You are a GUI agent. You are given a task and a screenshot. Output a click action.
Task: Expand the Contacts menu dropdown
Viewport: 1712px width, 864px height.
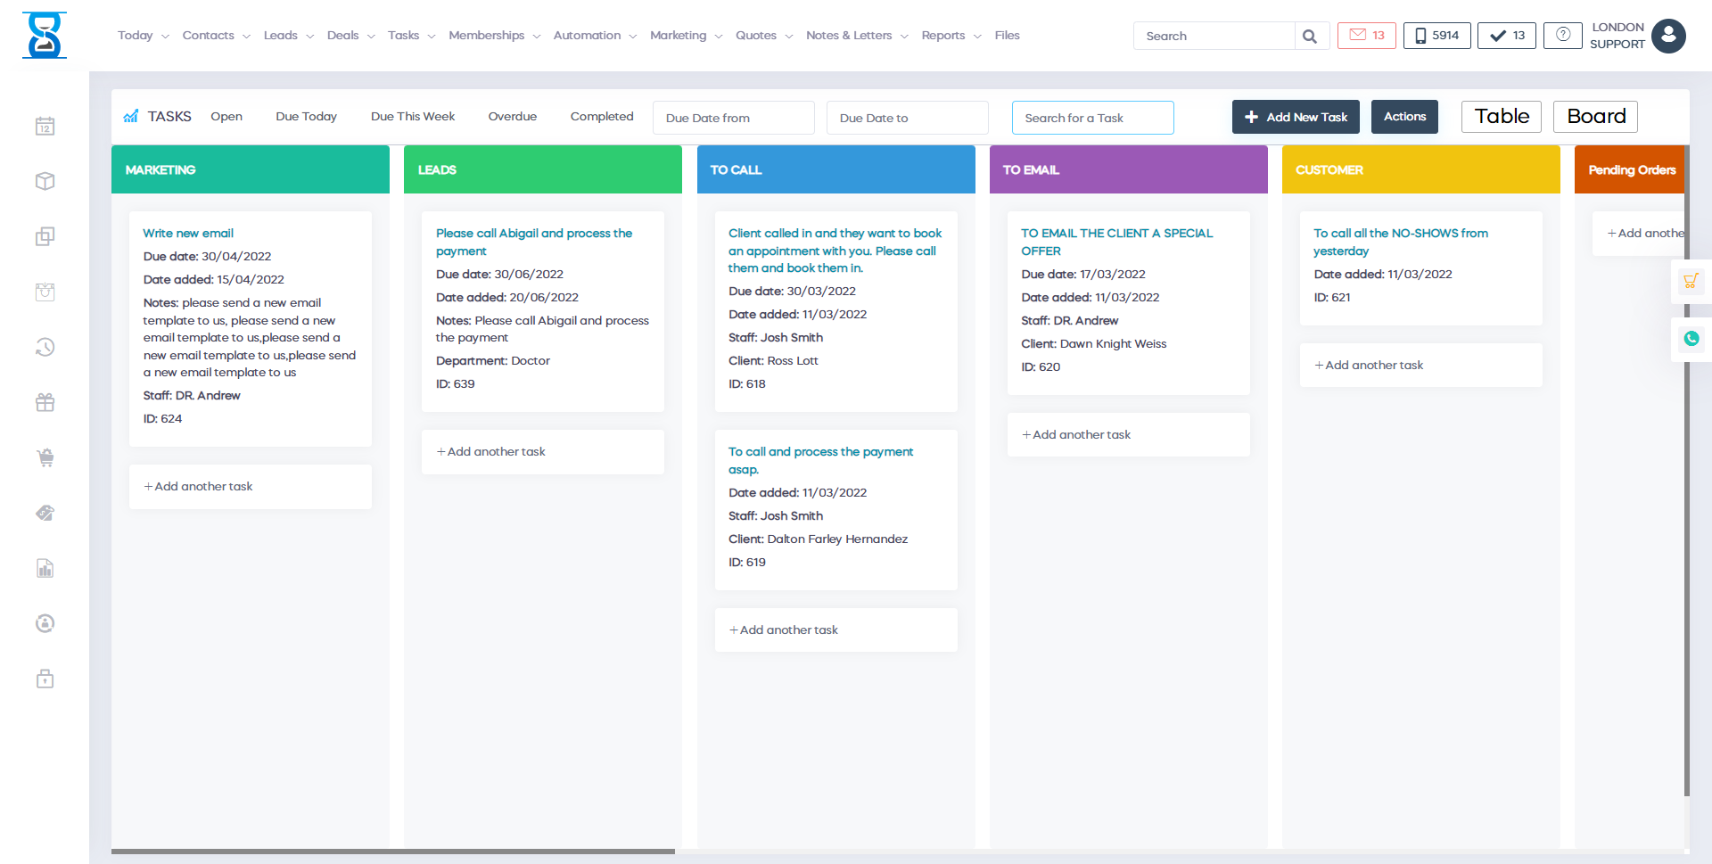click(x=216, y=36)
